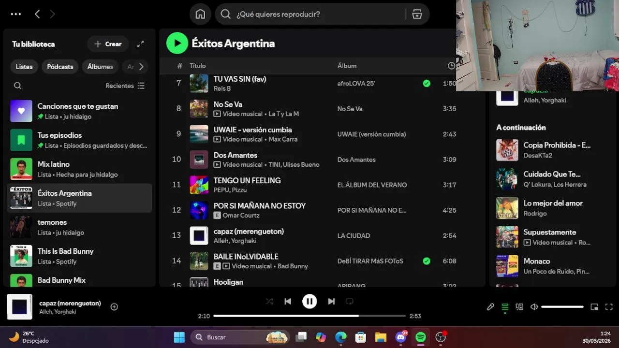Show more library filter chips
This screenshot has height=348, width=619.
pyautogui.click(x=141, y=67)
